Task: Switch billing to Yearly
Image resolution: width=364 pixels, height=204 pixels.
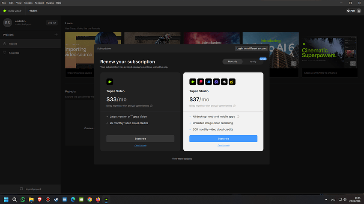Action: [x=253, y=61]
